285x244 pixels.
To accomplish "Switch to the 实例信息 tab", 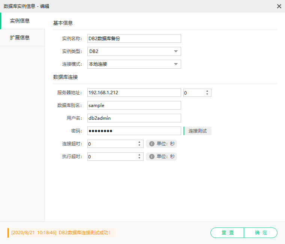I will coord(22,21).
